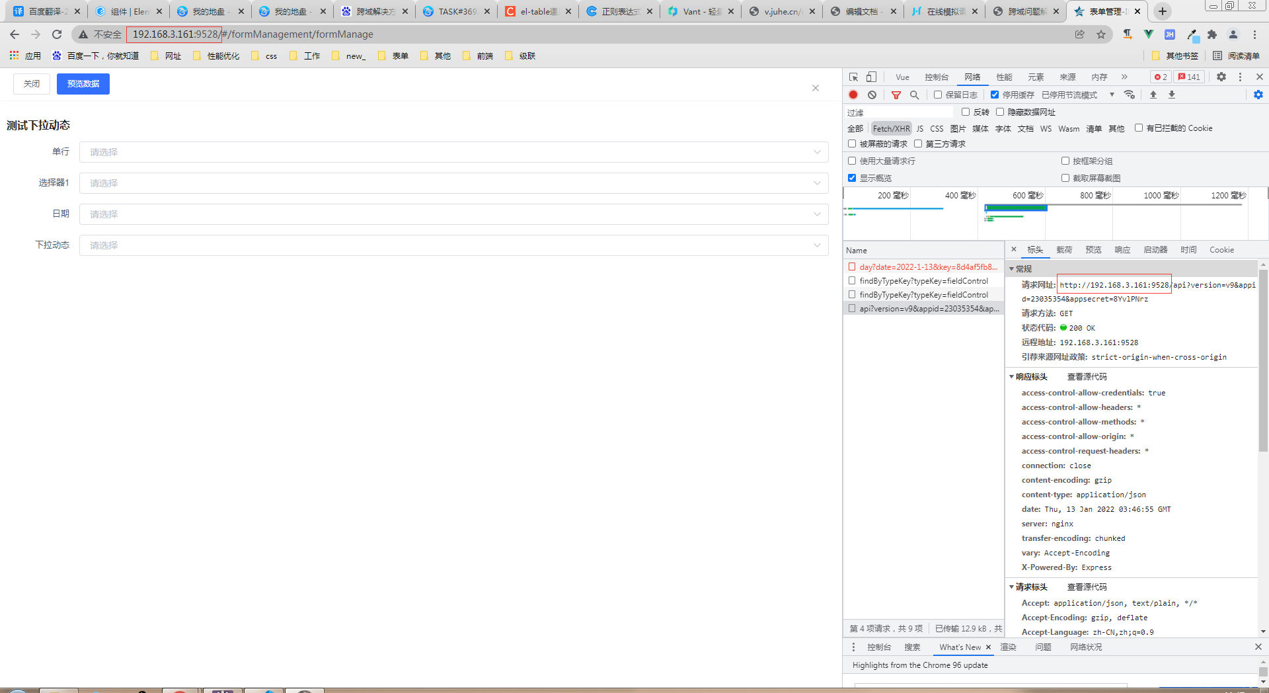Clear the network log with the ban icon
Image resolution: width=1269 pixels, height=693 pixels.
[x=872, y=95]
